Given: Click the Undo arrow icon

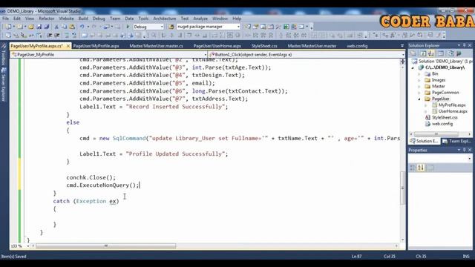Looking at the screenshot, I should pos(82,27).
